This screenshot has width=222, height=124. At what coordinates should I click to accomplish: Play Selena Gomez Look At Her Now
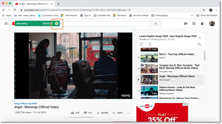177,89
